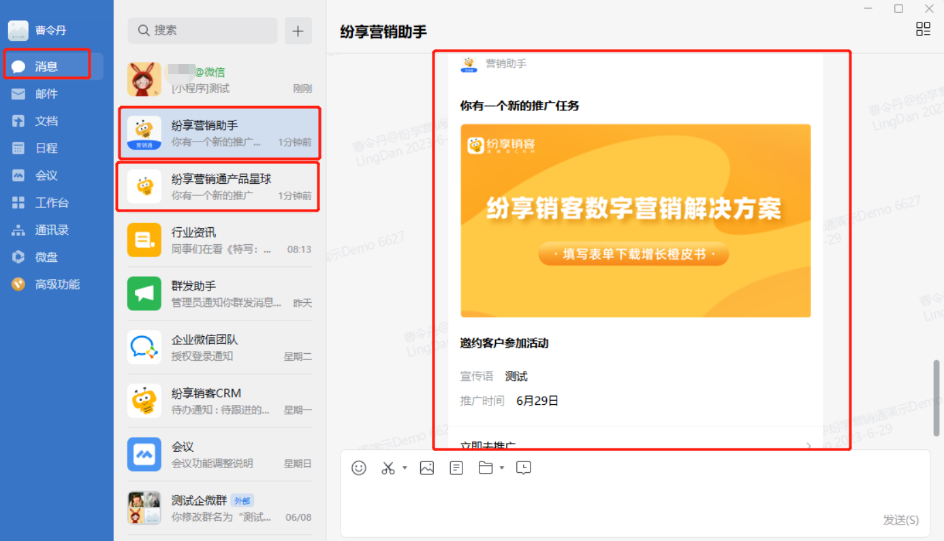Click 立即去推广 link
944x541 pixels.
pyautogui.click(x=488, y=446)
